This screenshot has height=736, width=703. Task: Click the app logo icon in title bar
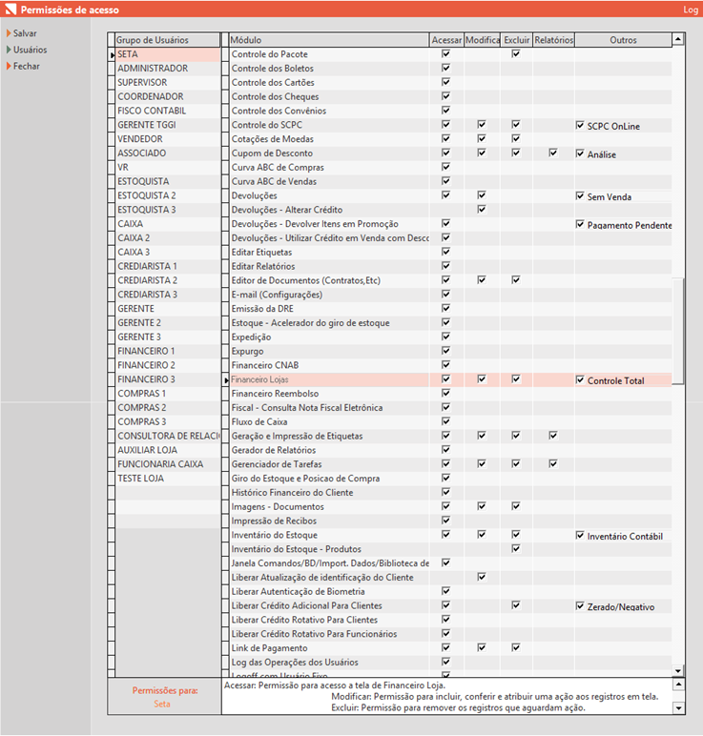(10, 9)
